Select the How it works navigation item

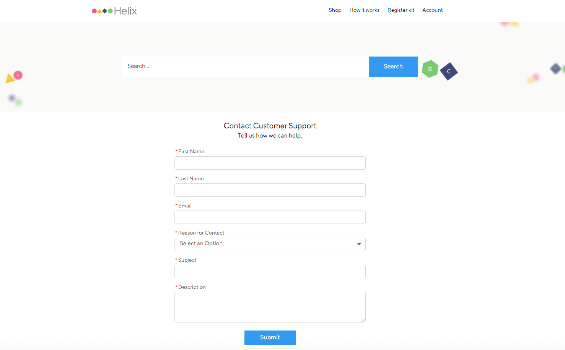tap(364, 10)
